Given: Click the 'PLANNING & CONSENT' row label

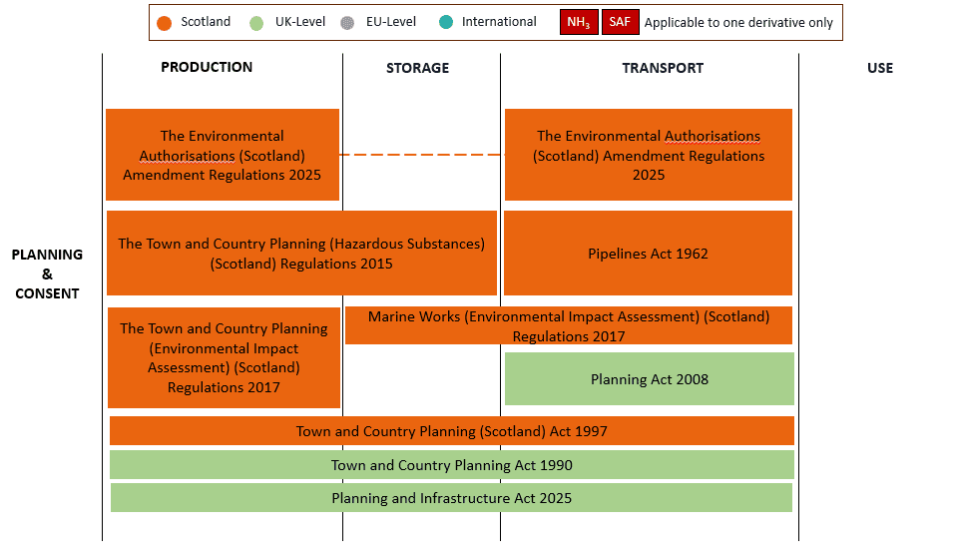Looking at the screenshot, I should [47, 273].
